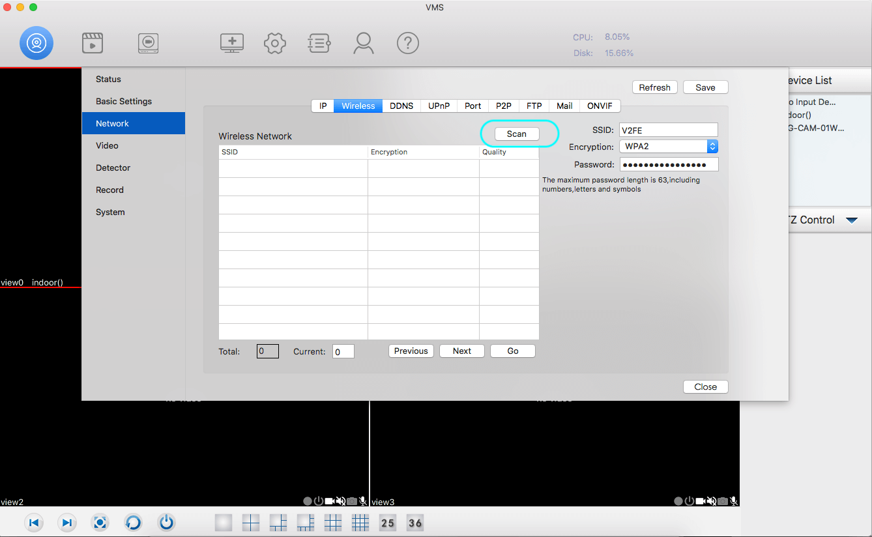Screen dimensions: 872x537
Task: Open Video in the settings sidebar
Action: (x=134, y=145)
